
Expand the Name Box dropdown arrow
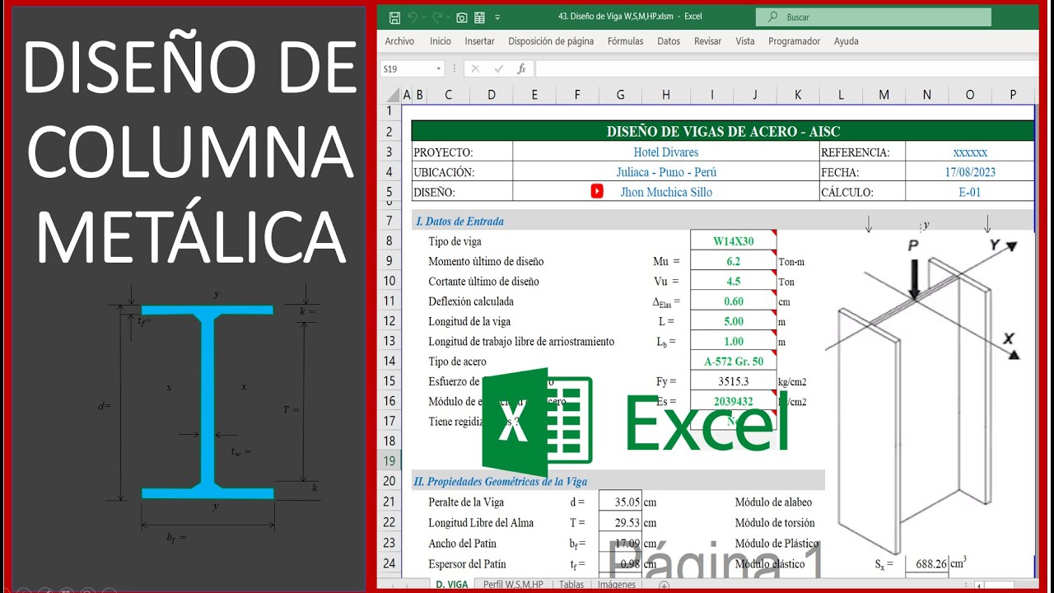(x=439, y=69)
